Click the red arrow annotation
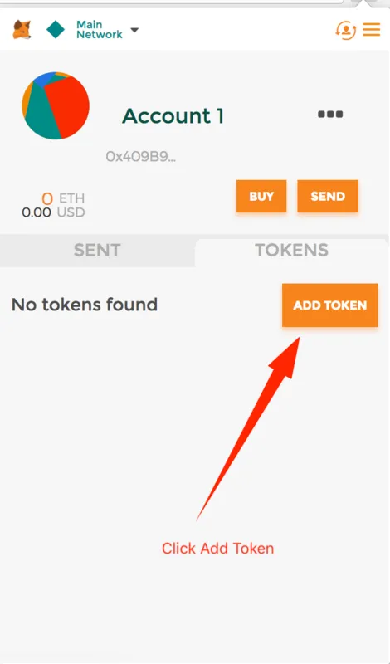This screenshot has width=390, height=664. 248,428
